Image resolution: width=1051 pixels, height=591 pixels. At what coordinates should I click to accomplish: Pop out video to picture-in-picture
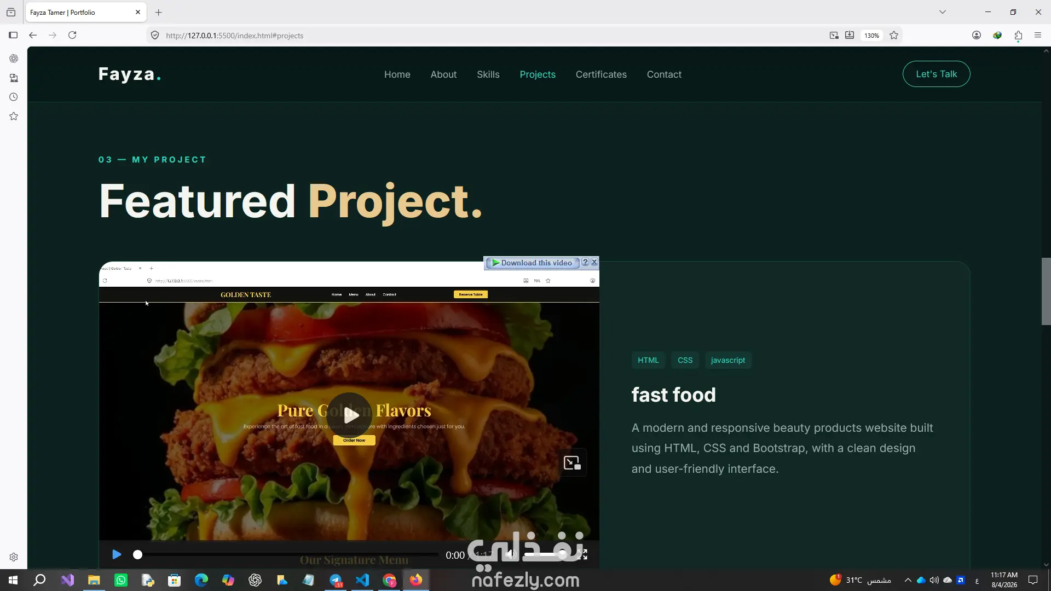tap(572, 463)
